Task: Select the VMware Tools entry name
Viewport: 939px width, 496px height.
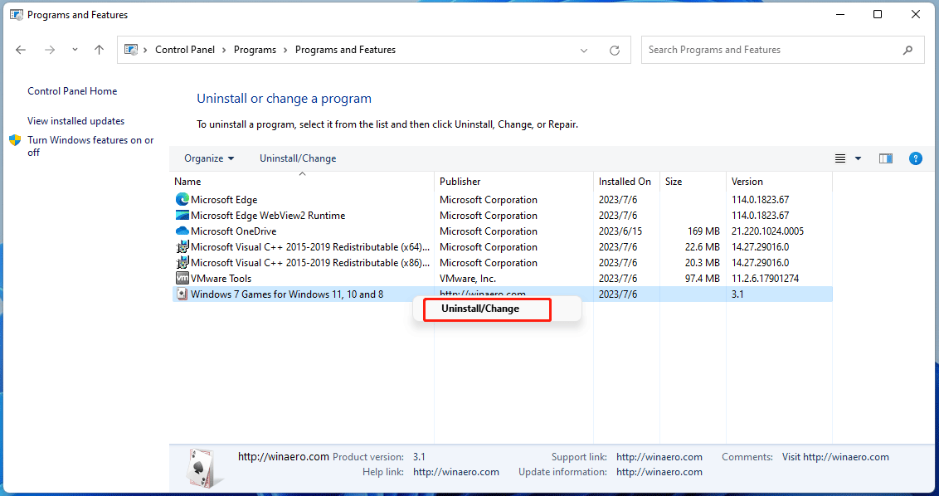Action: [221, 279]
